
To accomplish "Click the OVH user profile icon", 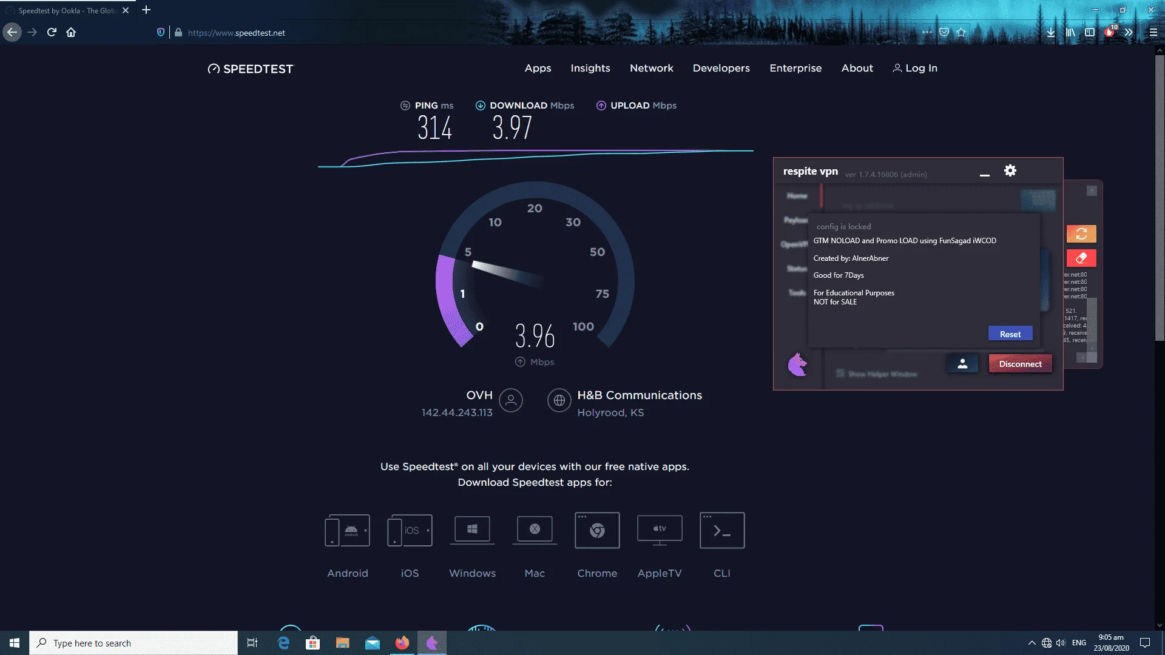I will click(511, 400).
